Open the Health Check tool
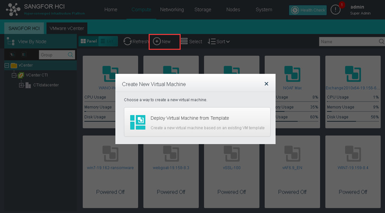 [308, 10]
